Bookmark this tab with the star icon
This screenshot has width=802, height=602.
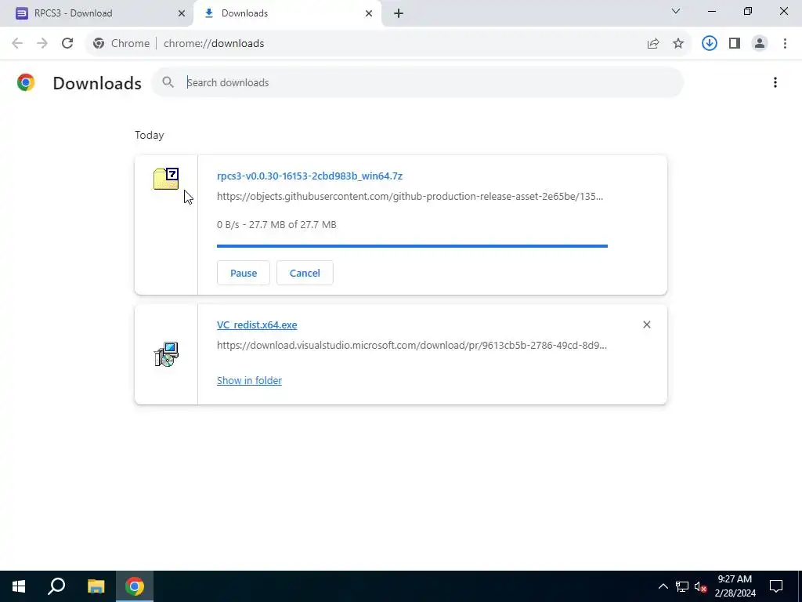[x=678, y=44]
